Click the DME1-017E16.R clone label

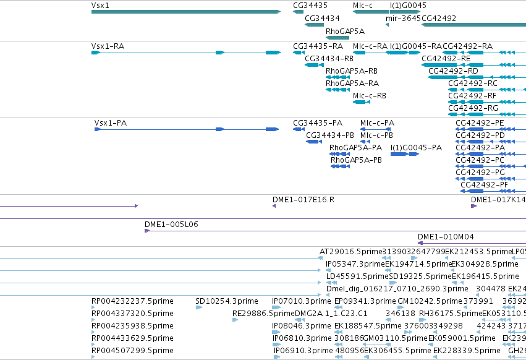coord(303,200)
